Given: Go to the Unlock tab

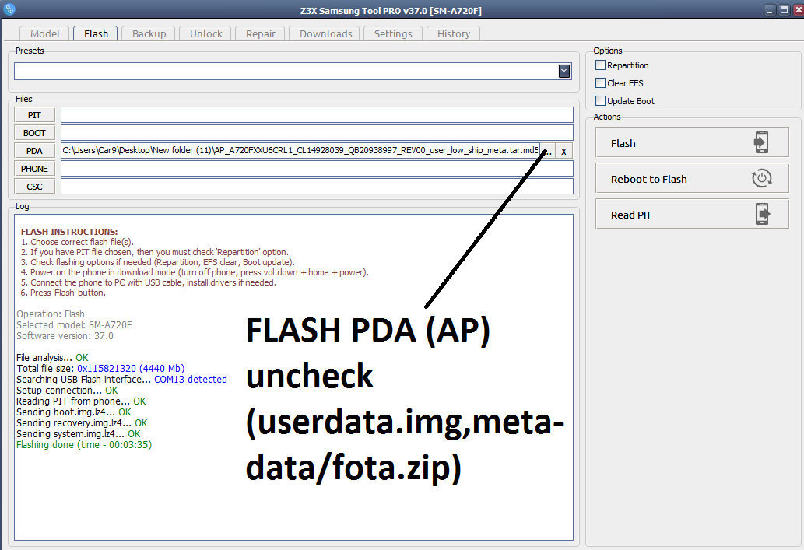Looking at the screenshot, I should pos(206,33).
